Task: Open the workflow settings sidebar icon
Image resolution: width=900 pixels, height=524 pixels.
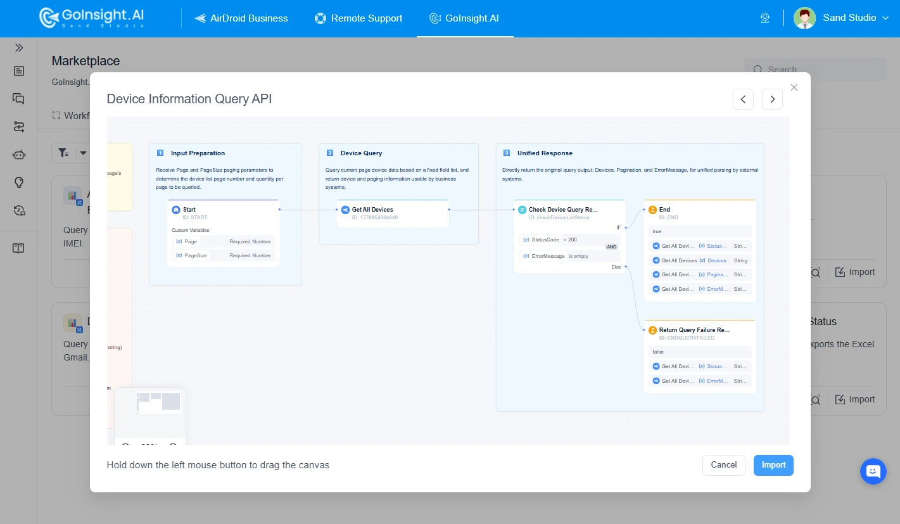Action: [19, 127]
